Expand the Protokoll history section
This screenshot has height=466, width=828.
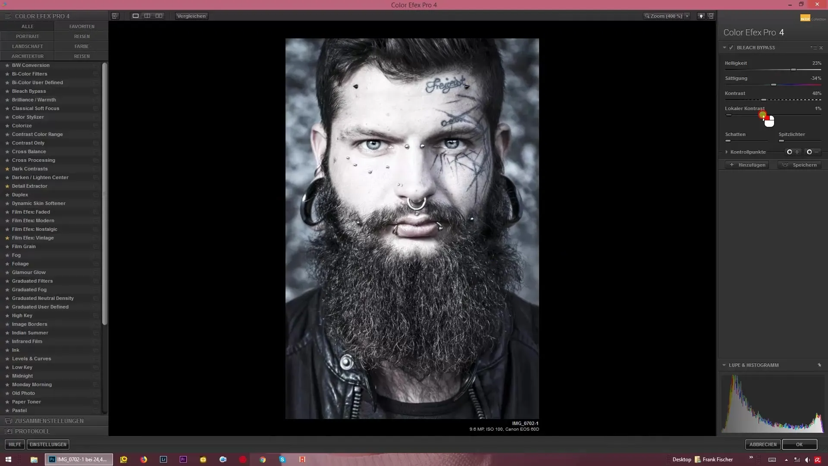pyautogui.click(x=54, y=431)
